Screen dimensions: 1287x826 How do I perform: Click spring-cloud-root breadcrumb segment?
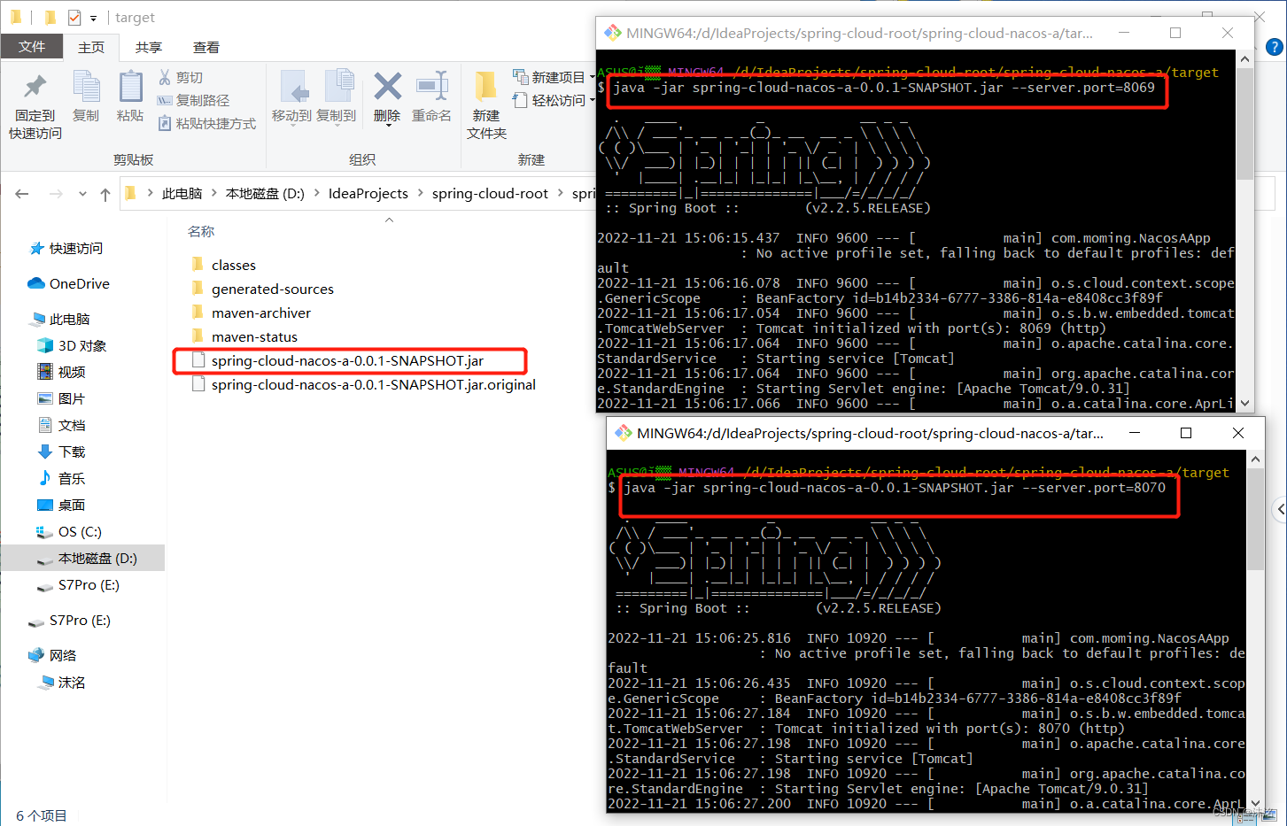(490, 193)
